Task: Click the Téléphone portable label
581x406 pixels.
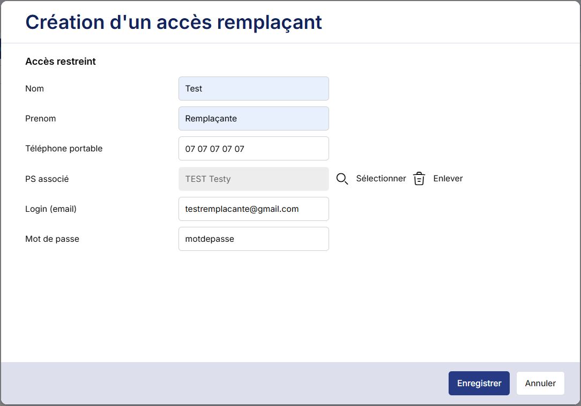Action: [x=64, y=149]
